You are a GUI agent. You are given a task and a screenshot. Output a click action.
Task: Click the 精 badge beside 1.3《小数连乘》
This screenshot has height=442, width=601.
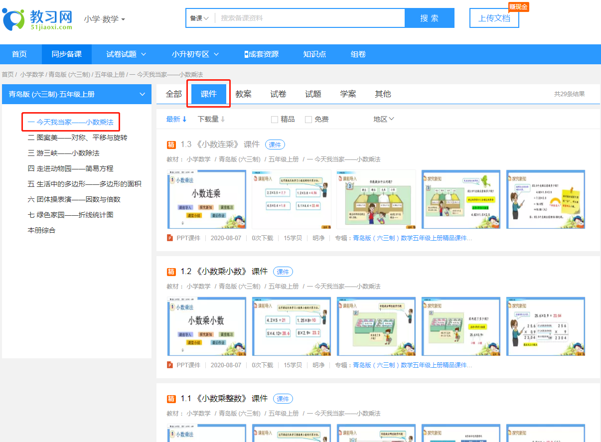tap(171, 145)
